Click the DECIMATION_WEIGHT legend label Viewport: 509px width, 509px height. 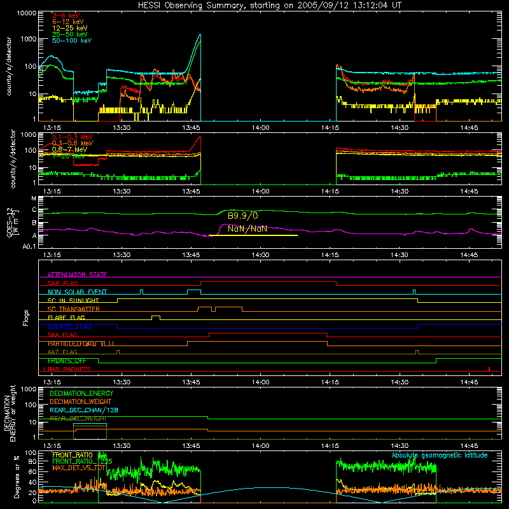point(81,401)
